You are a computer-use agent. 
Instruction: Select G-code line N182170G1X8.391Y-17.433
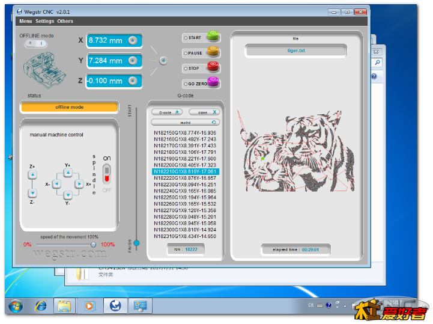coord(185,145)
